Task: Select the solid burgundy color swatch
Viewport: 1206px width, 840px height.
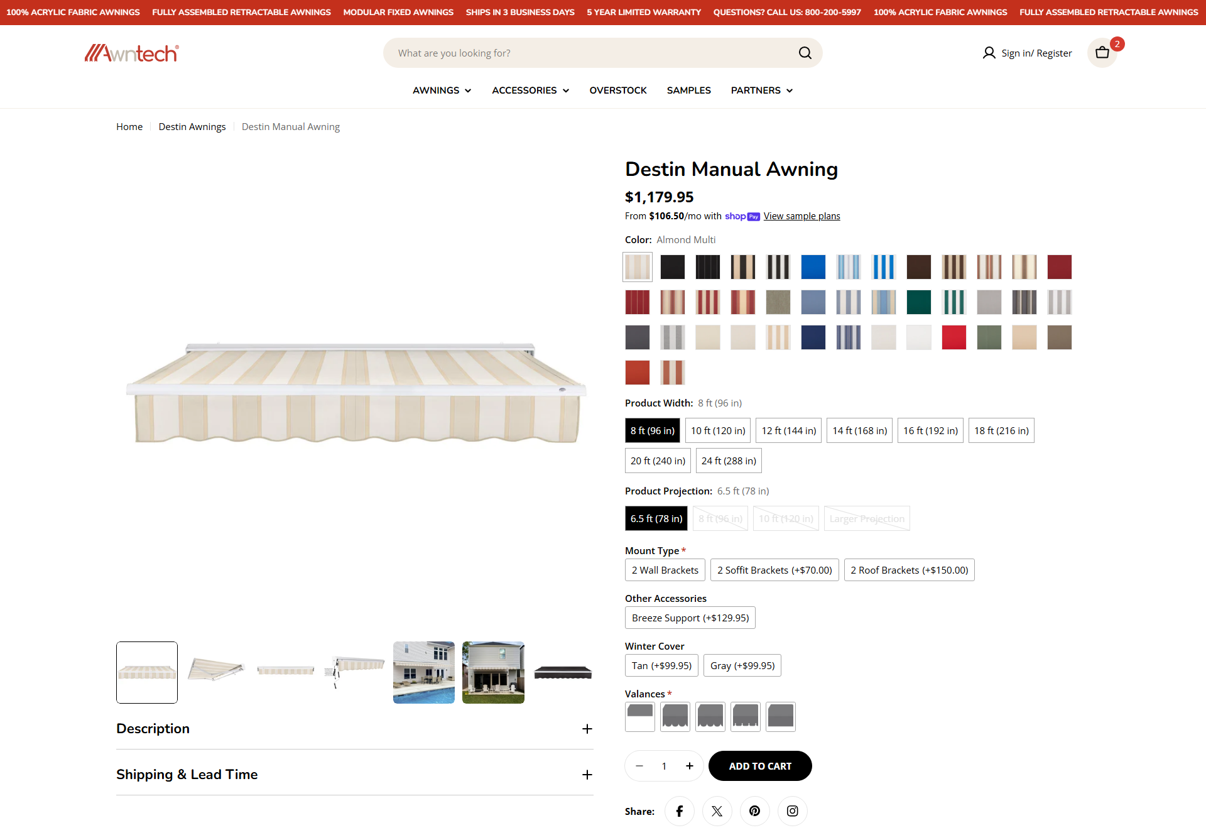Action: (x=1060, y=267)
